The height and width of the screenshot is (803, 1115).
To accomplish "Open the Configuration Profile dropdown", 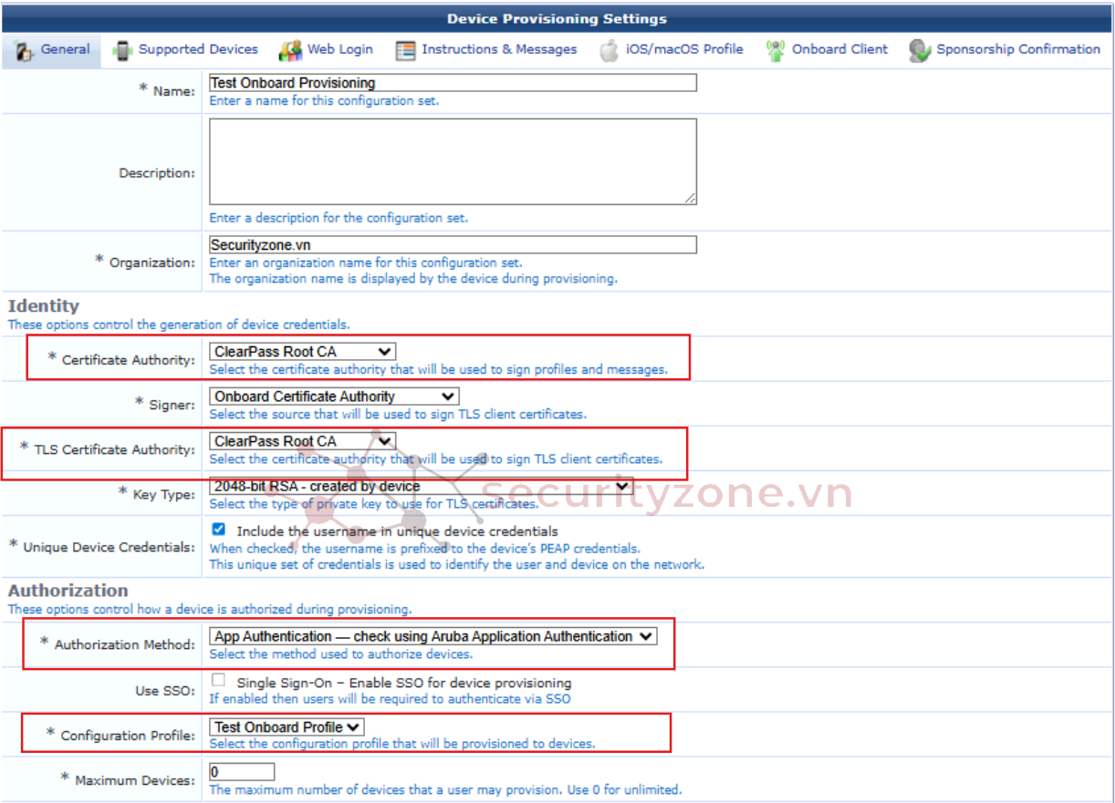I will 287,727.
